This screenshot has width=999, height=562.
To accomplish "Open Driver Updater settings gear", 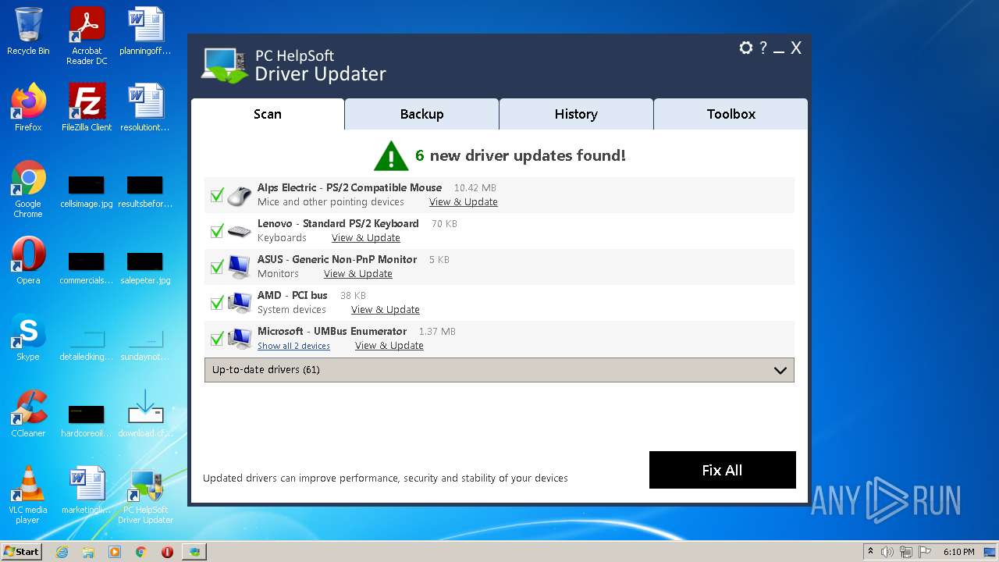I will click(745, 48).
